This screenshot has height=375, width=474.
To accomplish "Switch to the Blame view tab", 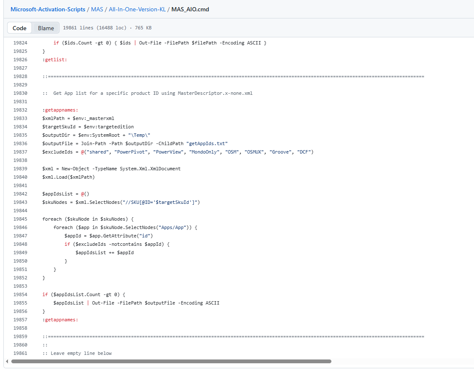I will [46, 28].
